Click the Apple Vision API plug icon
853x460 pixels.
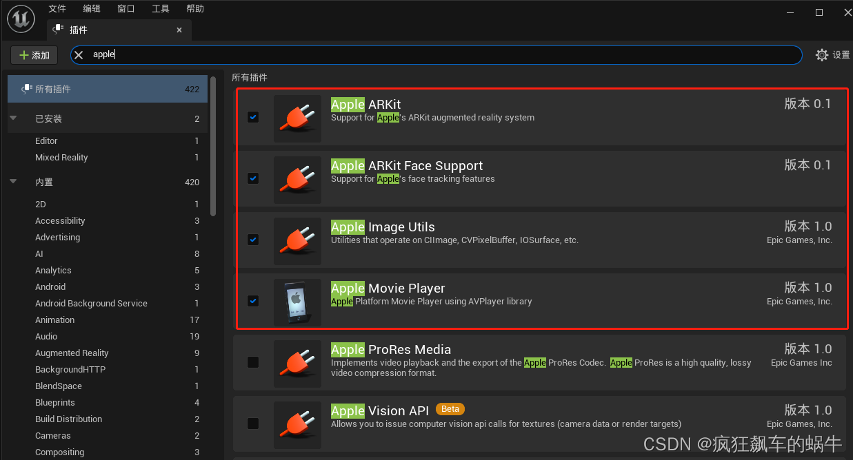click(297, 425)
